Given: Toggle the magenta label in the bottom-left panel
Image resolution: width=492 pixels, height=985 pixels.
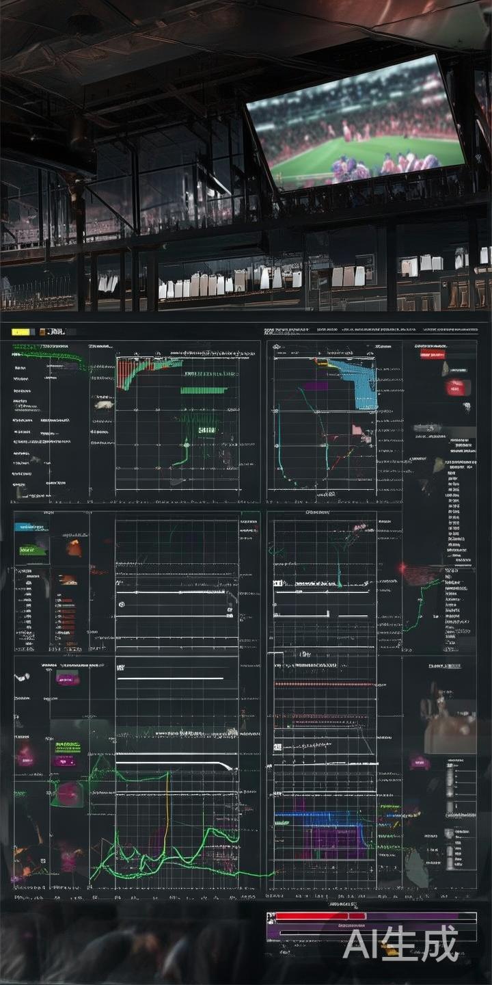Looking at the screenshot, I should pyautogui.click(x=67, y=679).
